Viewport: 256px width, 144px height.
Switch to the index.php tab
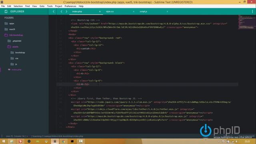click(77, 12)
